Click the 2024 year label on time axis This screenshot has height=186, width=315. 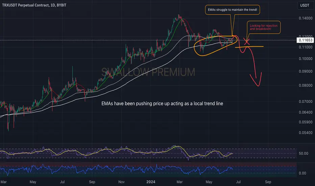151,182
